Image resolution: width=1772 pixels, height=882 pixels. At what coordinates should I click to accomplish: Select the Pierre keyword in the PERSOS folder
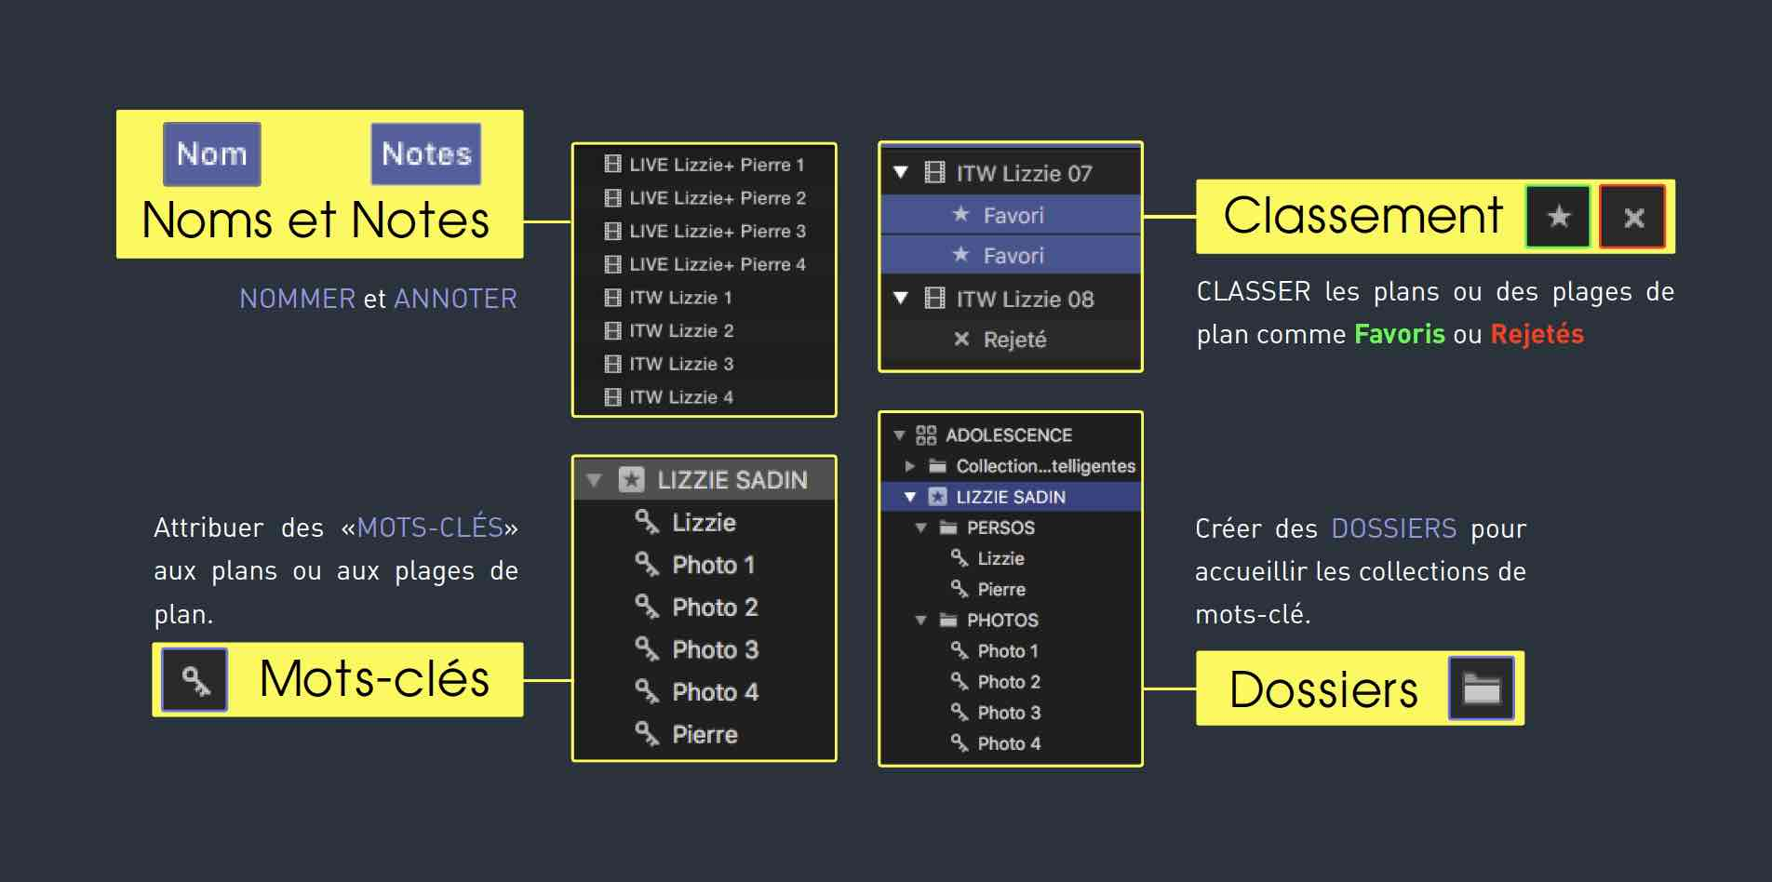[x=1000, y=589]
